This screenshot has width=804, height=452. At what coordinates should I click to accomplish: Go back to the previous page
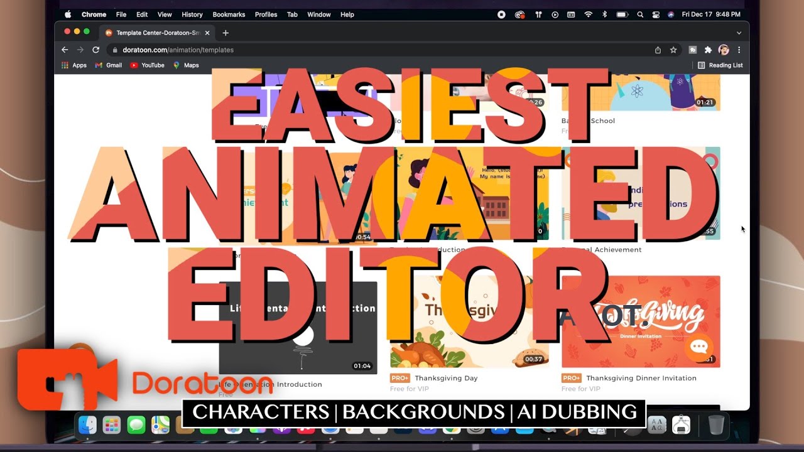coord(65,50)
